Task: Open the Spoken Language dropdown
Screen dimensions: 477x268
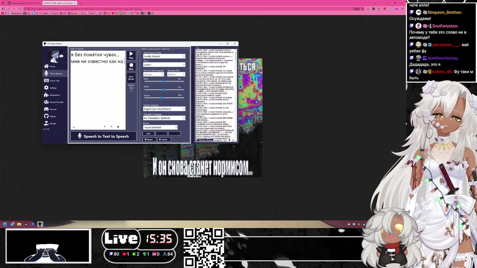Action: click(164, 109)
